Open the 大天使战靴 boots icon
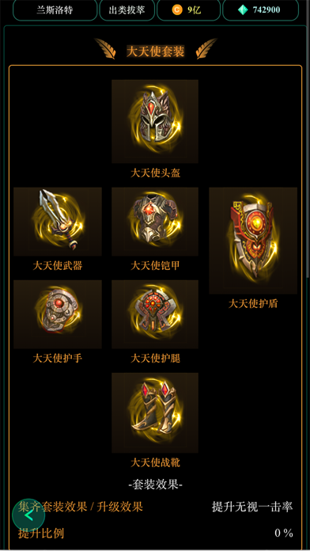Screen dimensions: 310x551 point(155,412)
